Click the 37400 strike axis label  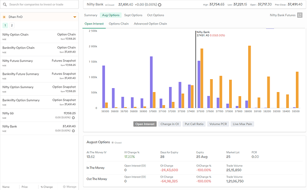tap(191, 111)
